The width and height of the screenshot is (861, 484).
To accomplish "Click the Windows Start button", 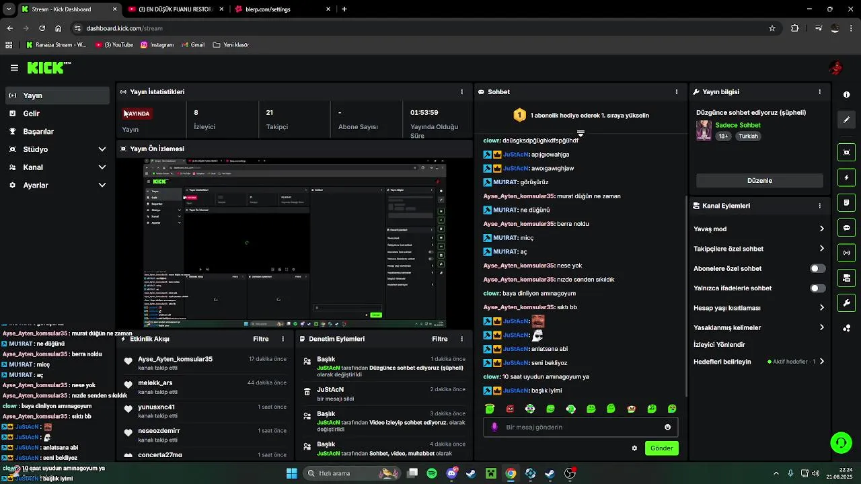I will [x=291, y=473].
